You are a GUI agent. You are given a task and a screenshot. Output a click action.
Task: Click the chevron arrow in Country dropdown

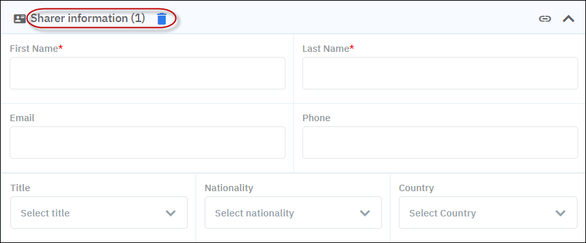click(560, 213)
